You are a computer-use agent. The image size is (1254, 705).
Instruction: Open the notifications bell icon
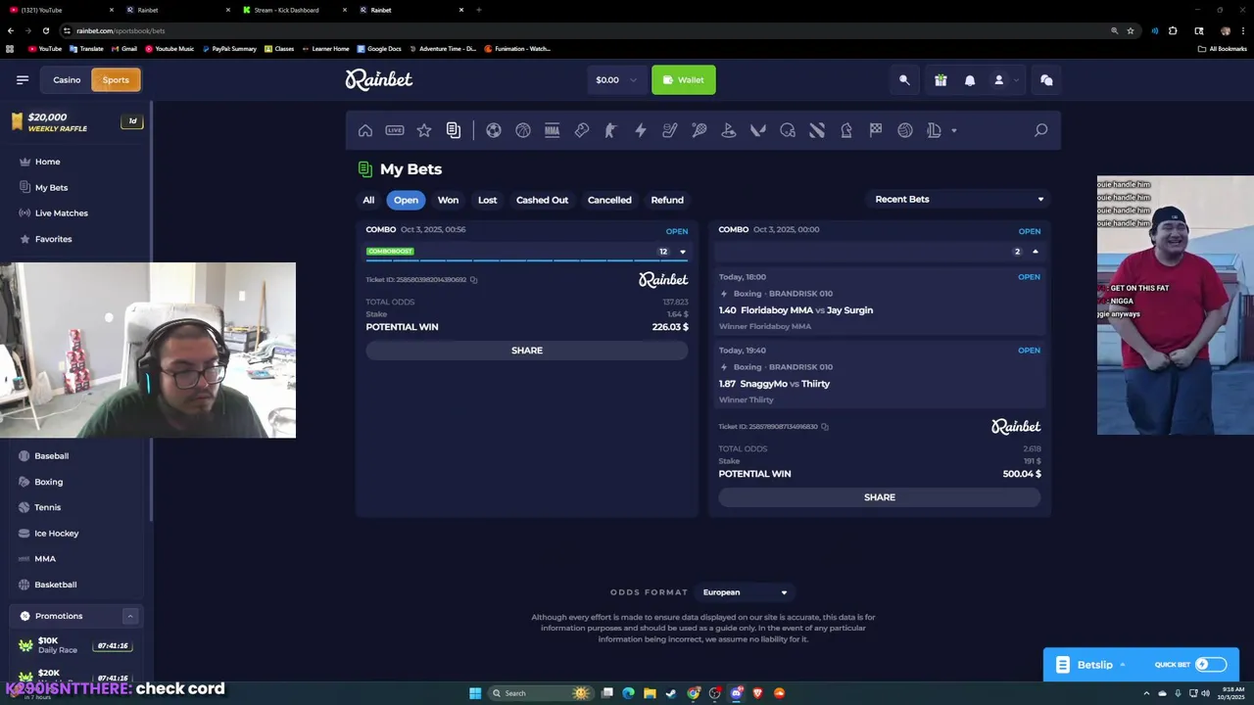970,80
